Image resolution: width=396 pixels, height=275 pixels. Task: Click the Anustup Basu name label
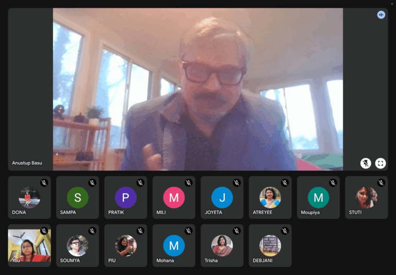27,163
